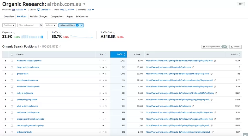This screenshot has height=136, width=248.
Task: Expand the sydney nightclubs row chevron
Action: pos(5,132)
